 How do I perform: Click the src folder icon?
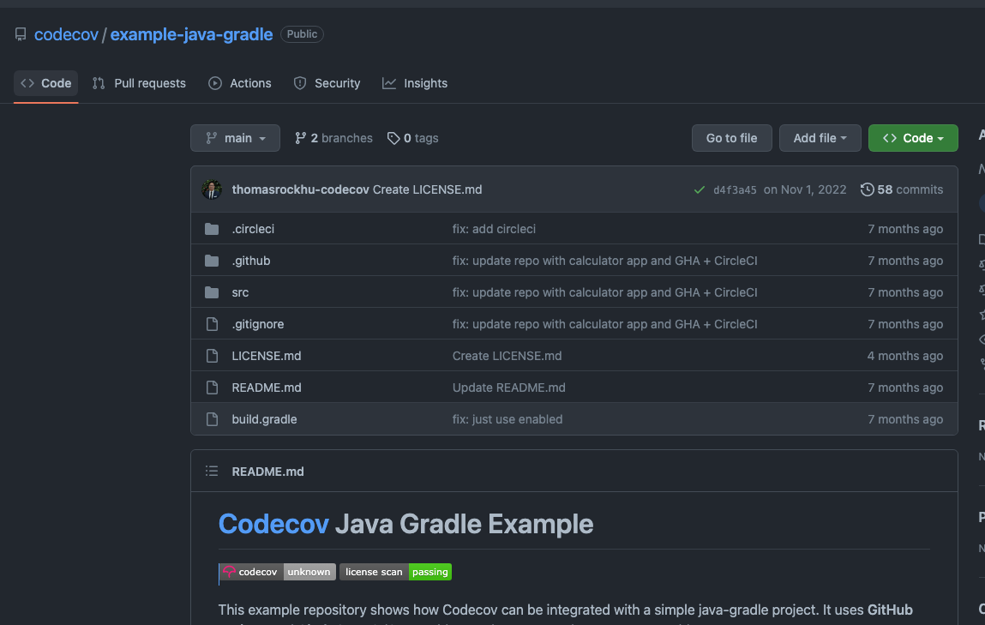[x=212, y=292]
